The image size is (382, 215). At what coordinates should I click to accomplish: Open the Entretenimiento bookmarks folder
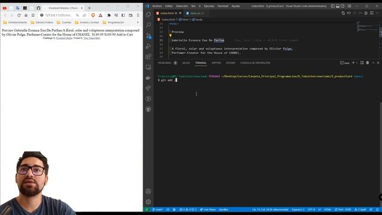pyautogui.click(x=15, y=23)
